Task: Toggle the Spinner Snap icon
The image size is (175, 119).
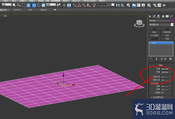Action: point(89,5)
